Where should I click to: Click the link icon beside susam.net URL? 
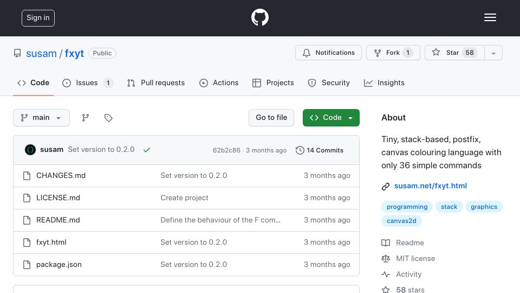point(385,186)
